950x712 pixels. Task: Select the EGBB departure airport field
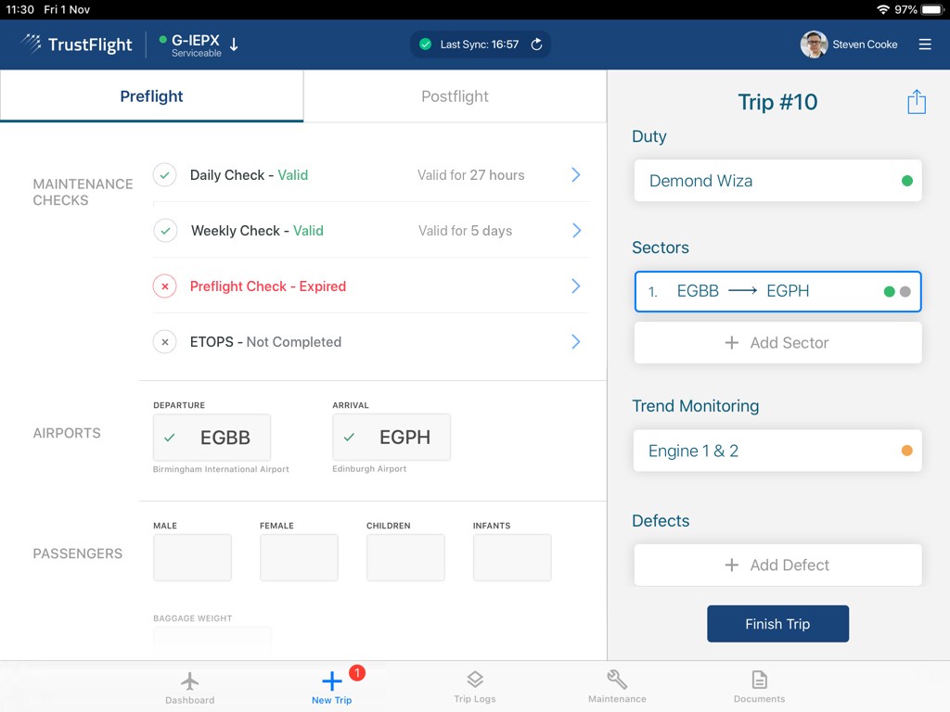(x=212, y=438)
